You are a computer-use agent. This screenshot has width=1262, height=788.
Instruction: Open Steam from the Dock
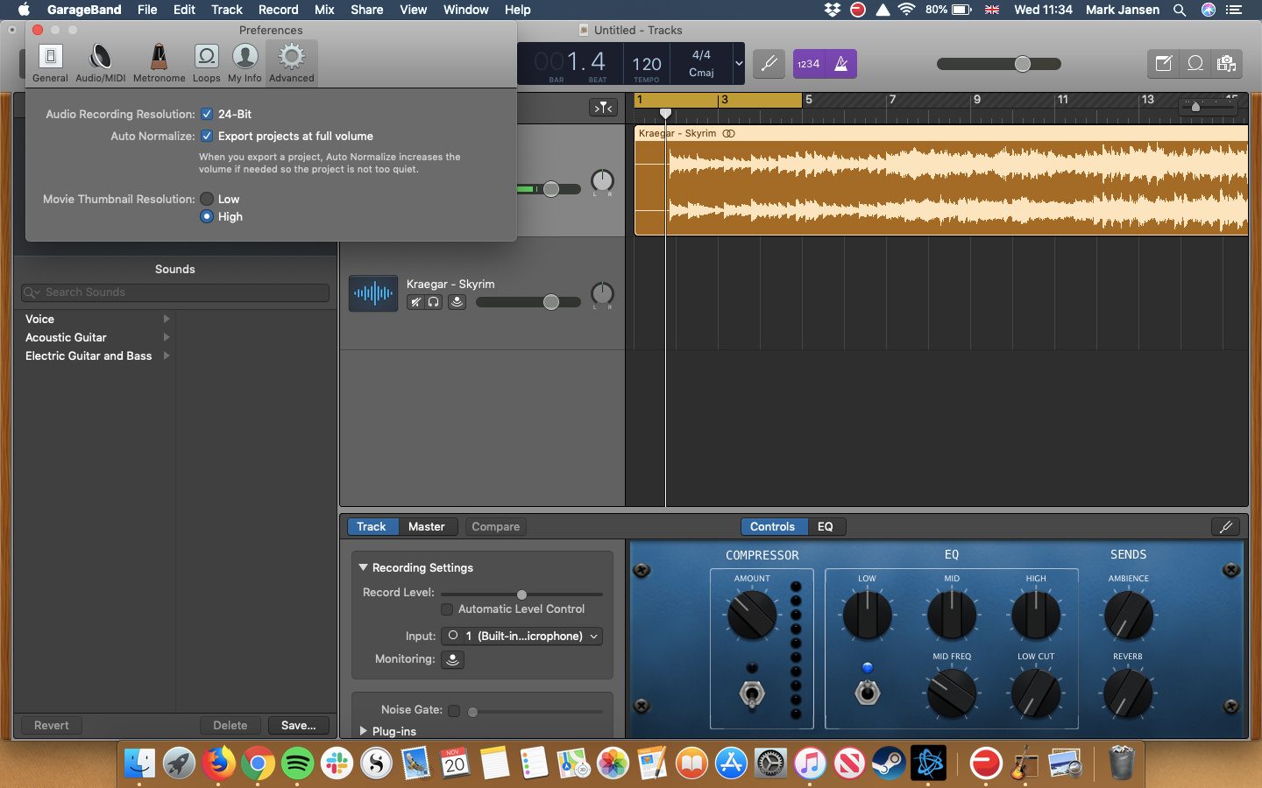tap(889, 763)
